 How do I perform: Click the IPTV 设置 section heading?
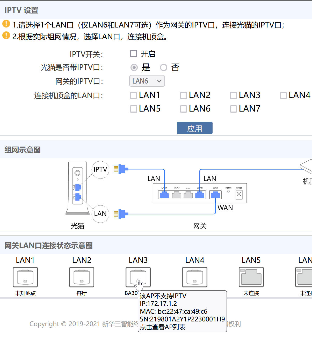click(21, 10)
